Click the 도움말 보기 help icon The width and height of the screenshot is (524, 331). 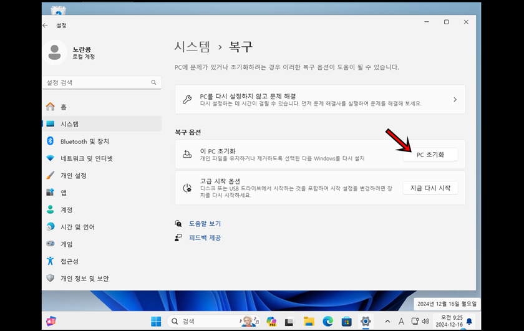tap(178, 223)
